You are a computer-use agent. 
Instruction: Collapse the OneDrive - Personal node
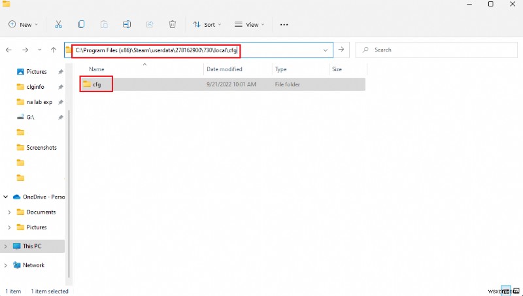coord(6,197)
